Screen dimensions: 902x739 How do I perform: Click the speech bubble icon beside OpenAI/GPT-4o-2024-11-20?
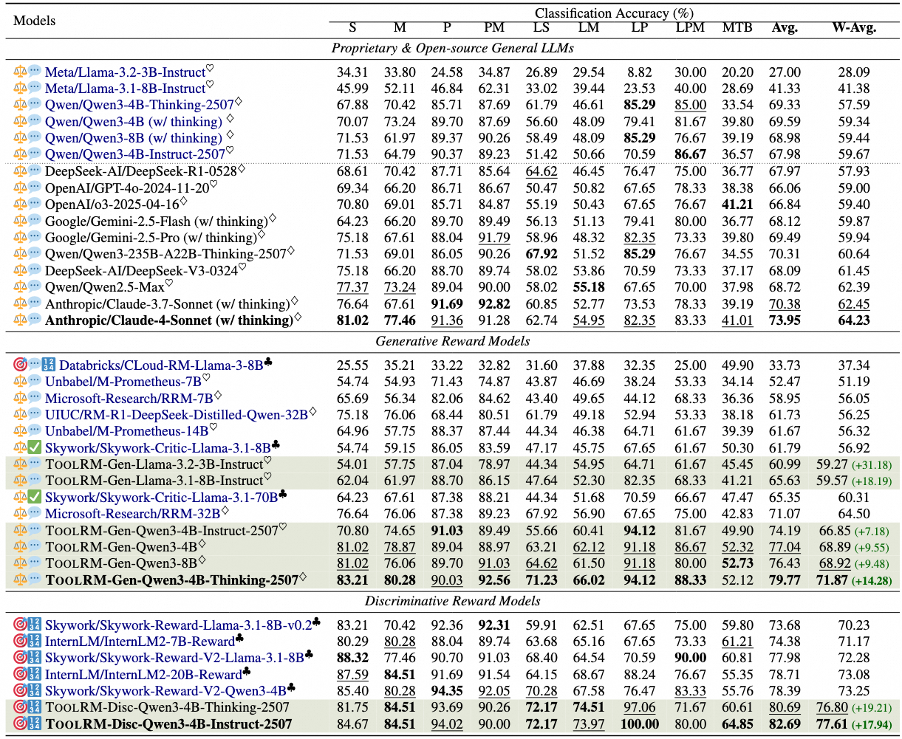[35, 188]
